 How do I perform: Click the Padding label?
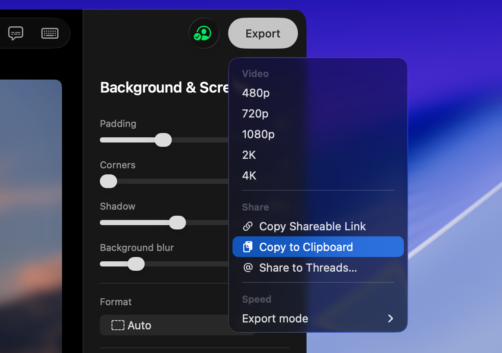point(118,124)
